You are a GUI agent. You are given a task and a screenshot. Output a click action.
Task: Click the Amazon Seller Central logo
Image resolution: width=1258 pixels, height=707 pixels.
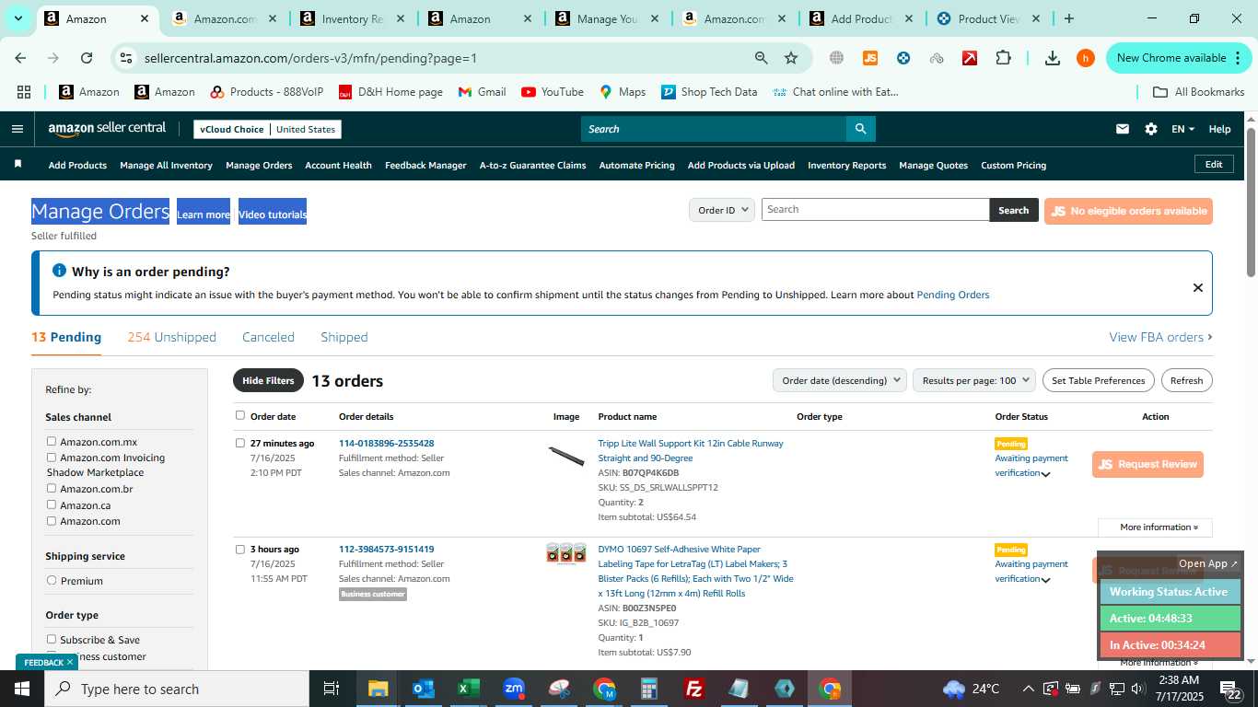tap(107, 129)
